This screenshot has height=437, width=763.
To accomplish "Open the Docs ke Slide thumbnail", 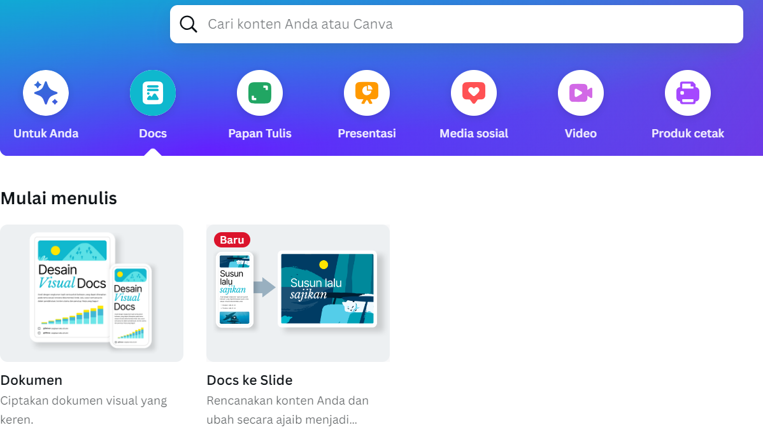I will [297, 293].
